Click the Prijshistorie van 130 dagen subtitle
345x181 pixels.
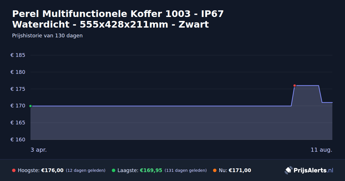[47, 36]
